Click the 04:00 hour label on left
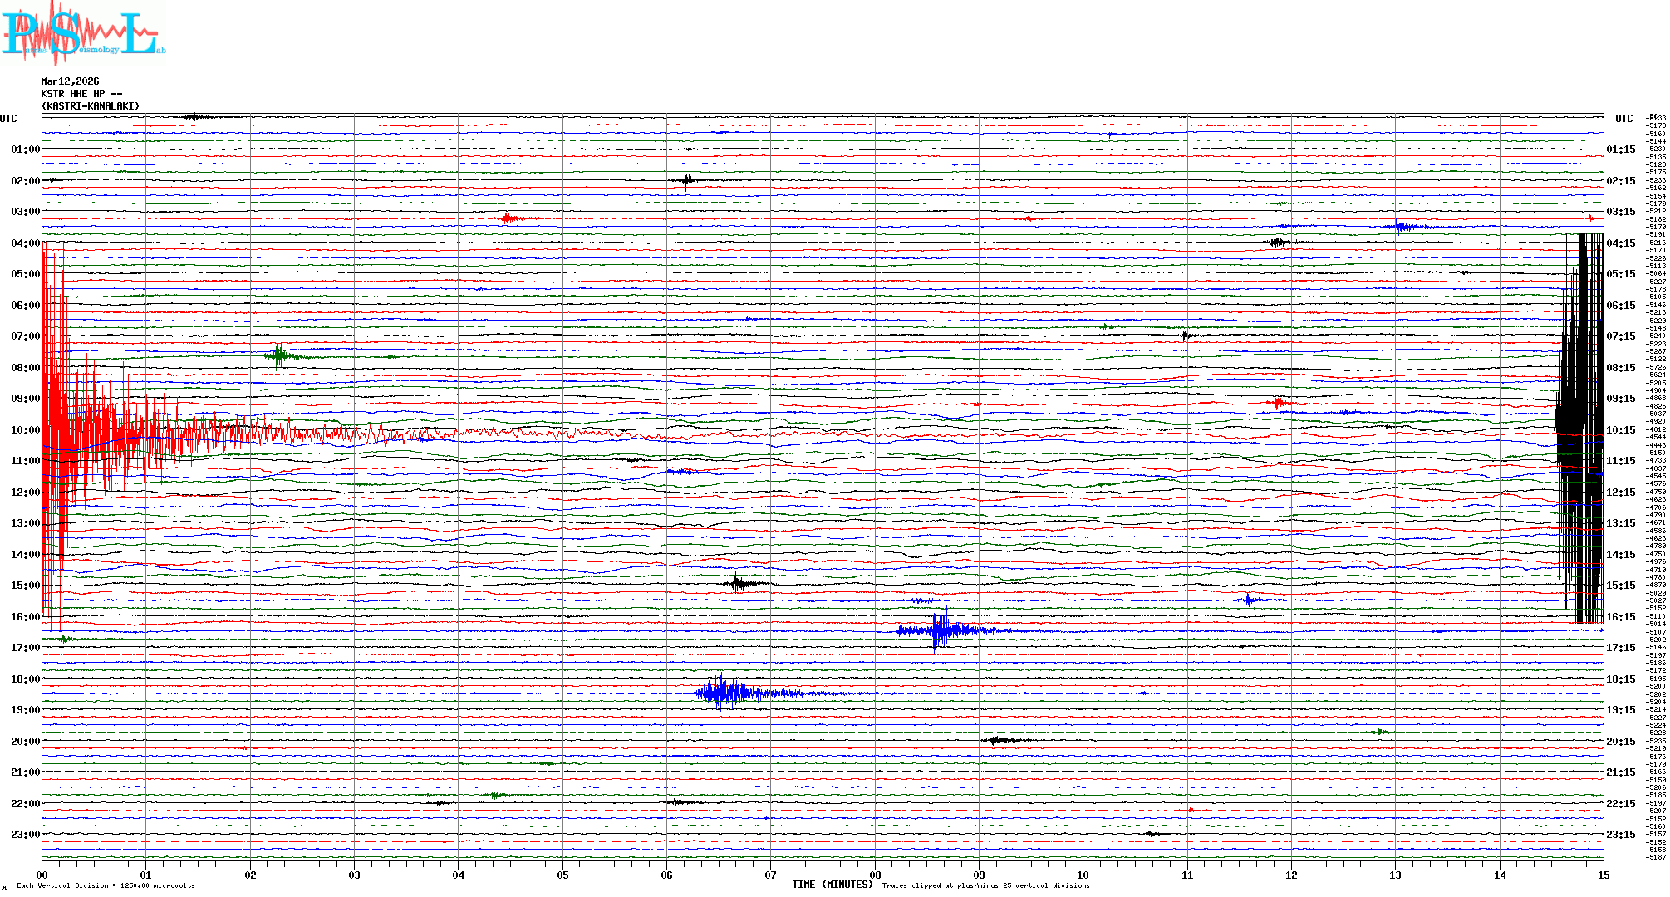Viewport: 1670px width, 897px height. pyautogui.click(x=25, y=243)
